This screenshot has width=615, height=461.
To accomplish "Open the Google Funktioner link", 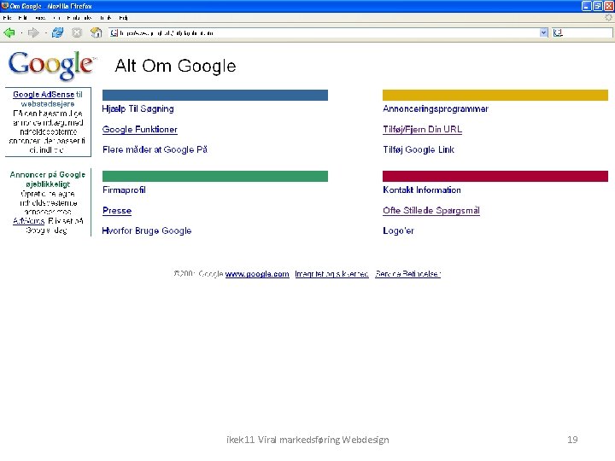I will [x=139, y=130].
